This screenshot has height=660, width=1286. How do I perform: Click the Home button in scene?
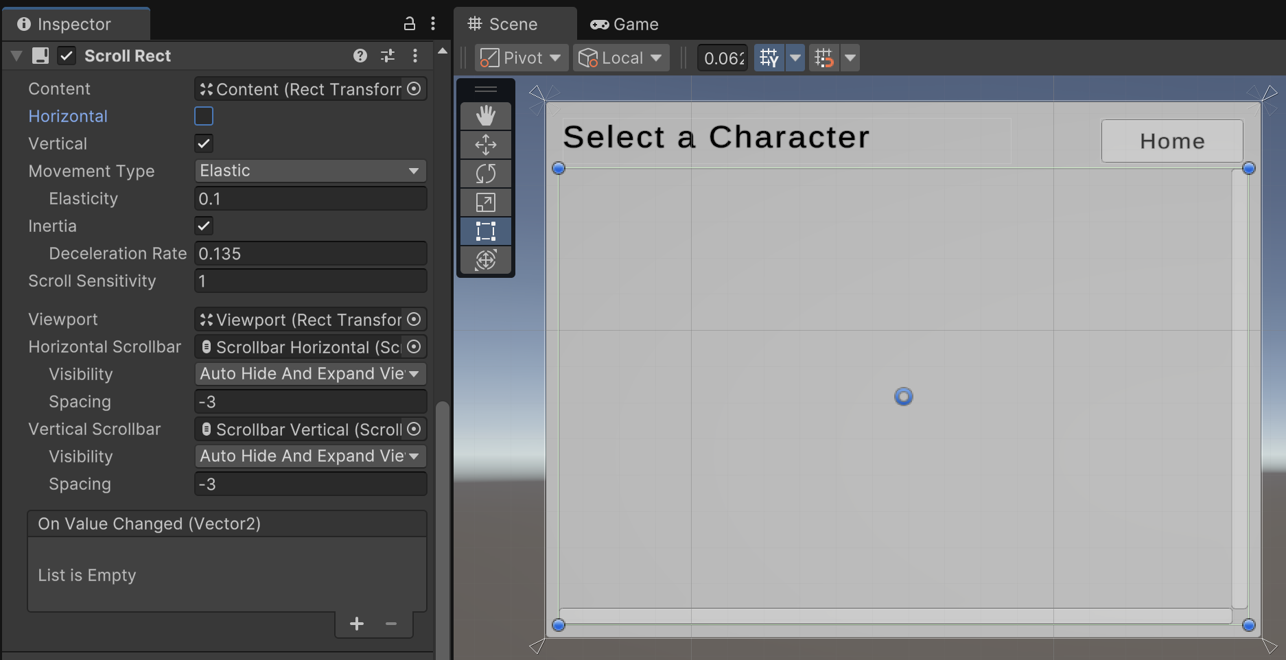(1171, 141)
